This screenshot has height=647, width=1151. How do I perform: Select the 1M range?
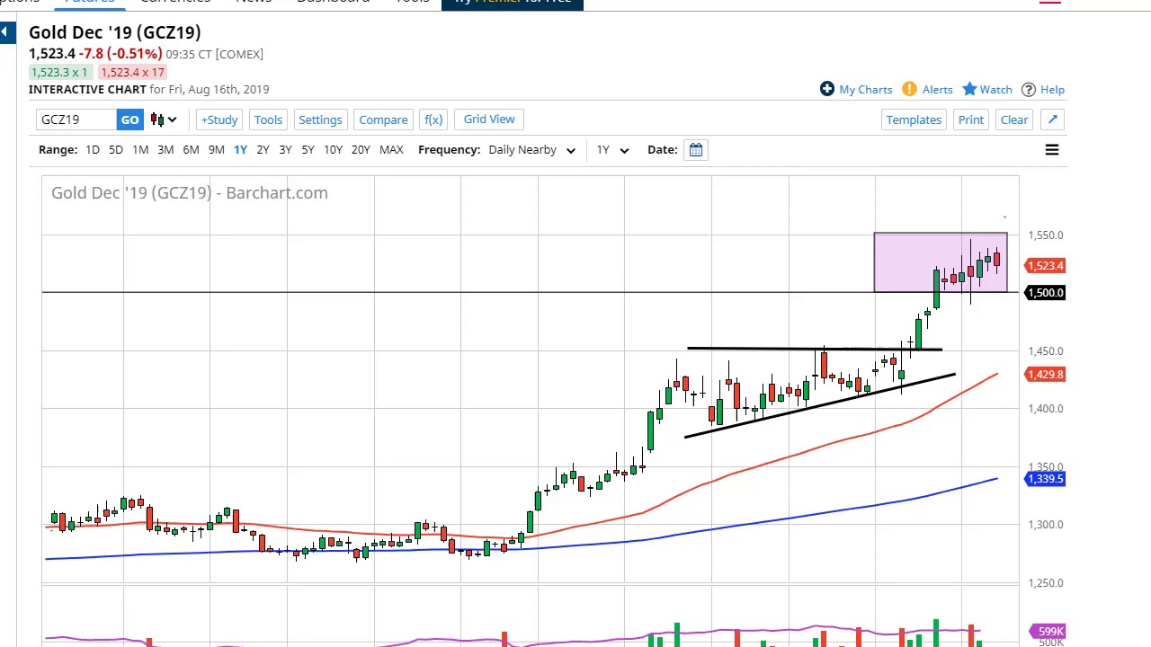(140, 150)
